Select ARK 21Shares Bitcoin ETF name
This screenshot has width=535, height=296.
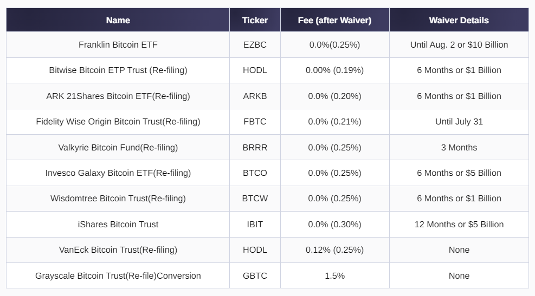pos(118,96)
